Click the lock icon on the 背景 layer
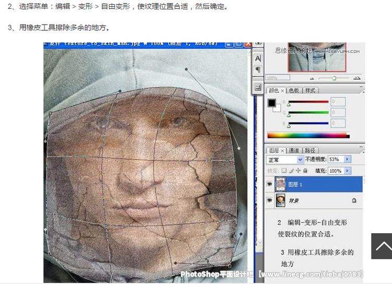 (354, 200)
